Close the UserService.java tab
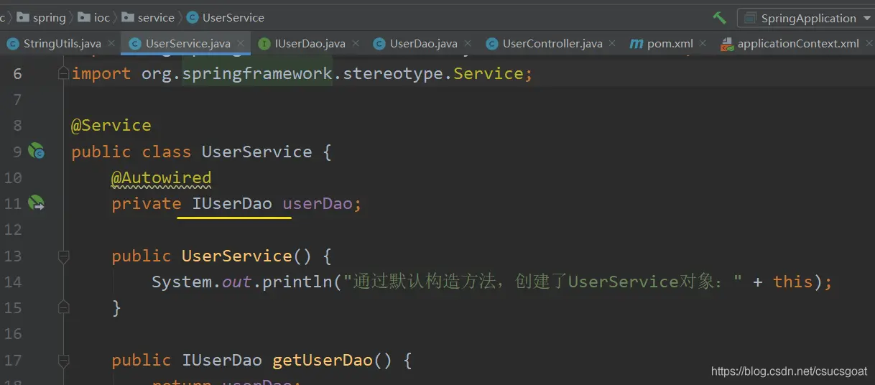 [x=240, y=44]
